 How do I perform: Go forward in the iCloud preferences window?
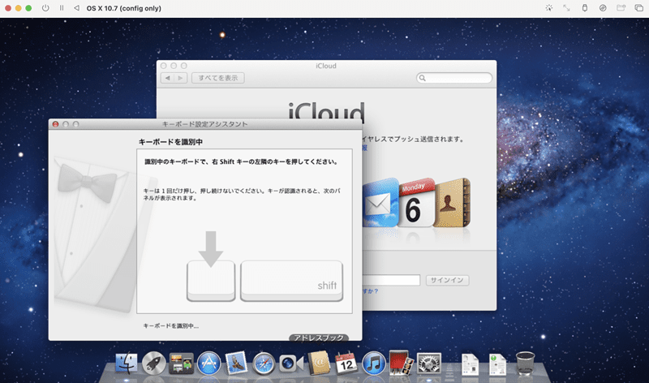click(x=180, y=78)
